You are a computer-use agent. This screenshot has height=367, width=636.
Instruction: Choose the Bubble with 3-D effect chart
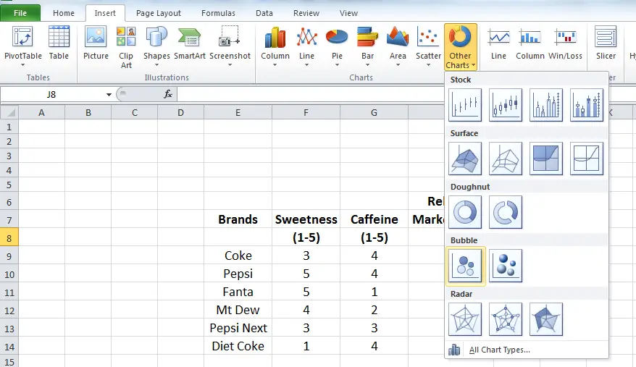pyautogui.click(x=506, y=266)
